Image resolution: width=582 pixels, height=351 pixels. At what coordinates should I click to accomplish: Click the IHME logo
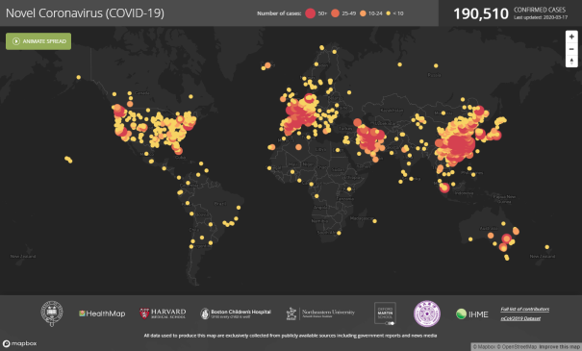(471, 314)
